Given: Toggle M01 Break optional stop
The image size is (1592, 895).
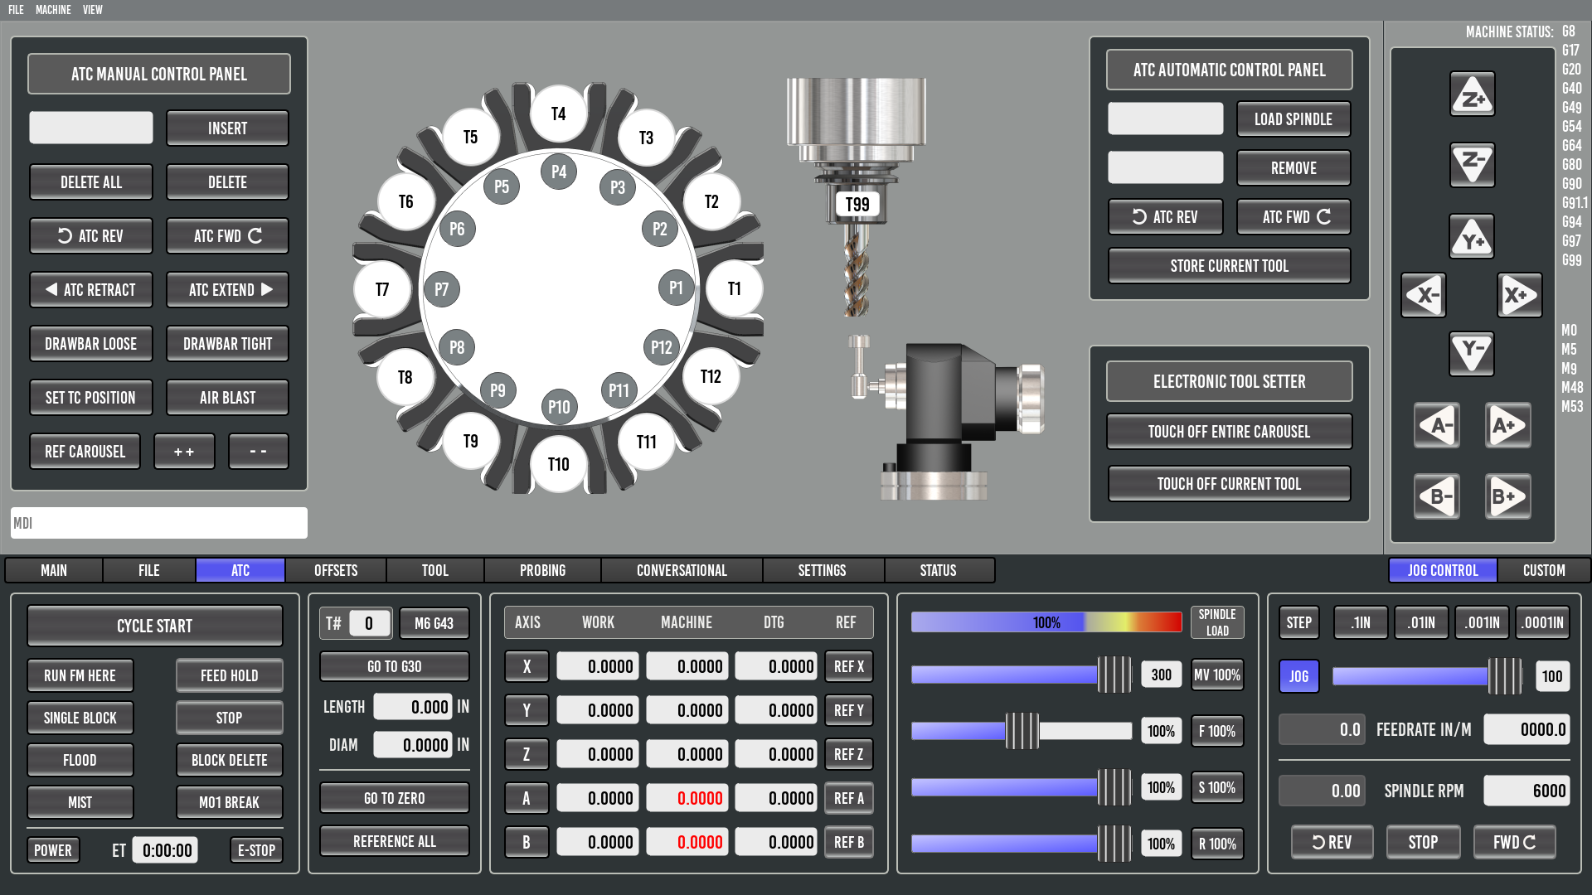Looking at the screenshot, I should coord(229,802).
